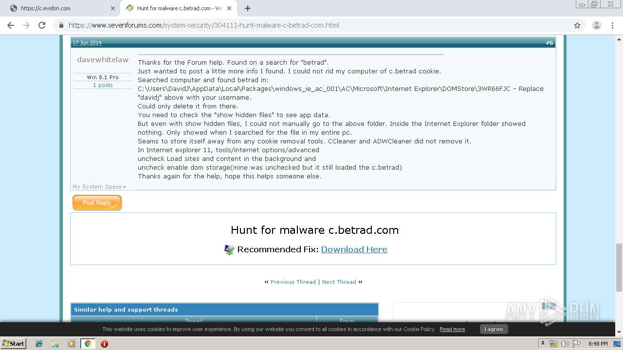Image resolution: width=623 pixels, height=350 pixels.
Task: View the site padlock security info
Action: pyautogui.click(x=61, y=25)
